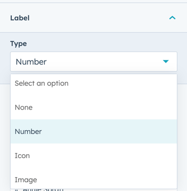
Task: Select None as the label type
Action: [x=93, y=108]
